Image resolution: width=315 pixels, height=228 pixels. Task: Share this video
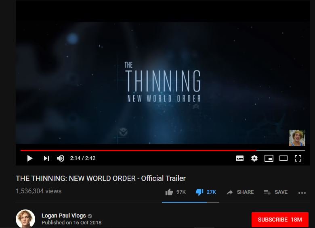coord(240,192)
